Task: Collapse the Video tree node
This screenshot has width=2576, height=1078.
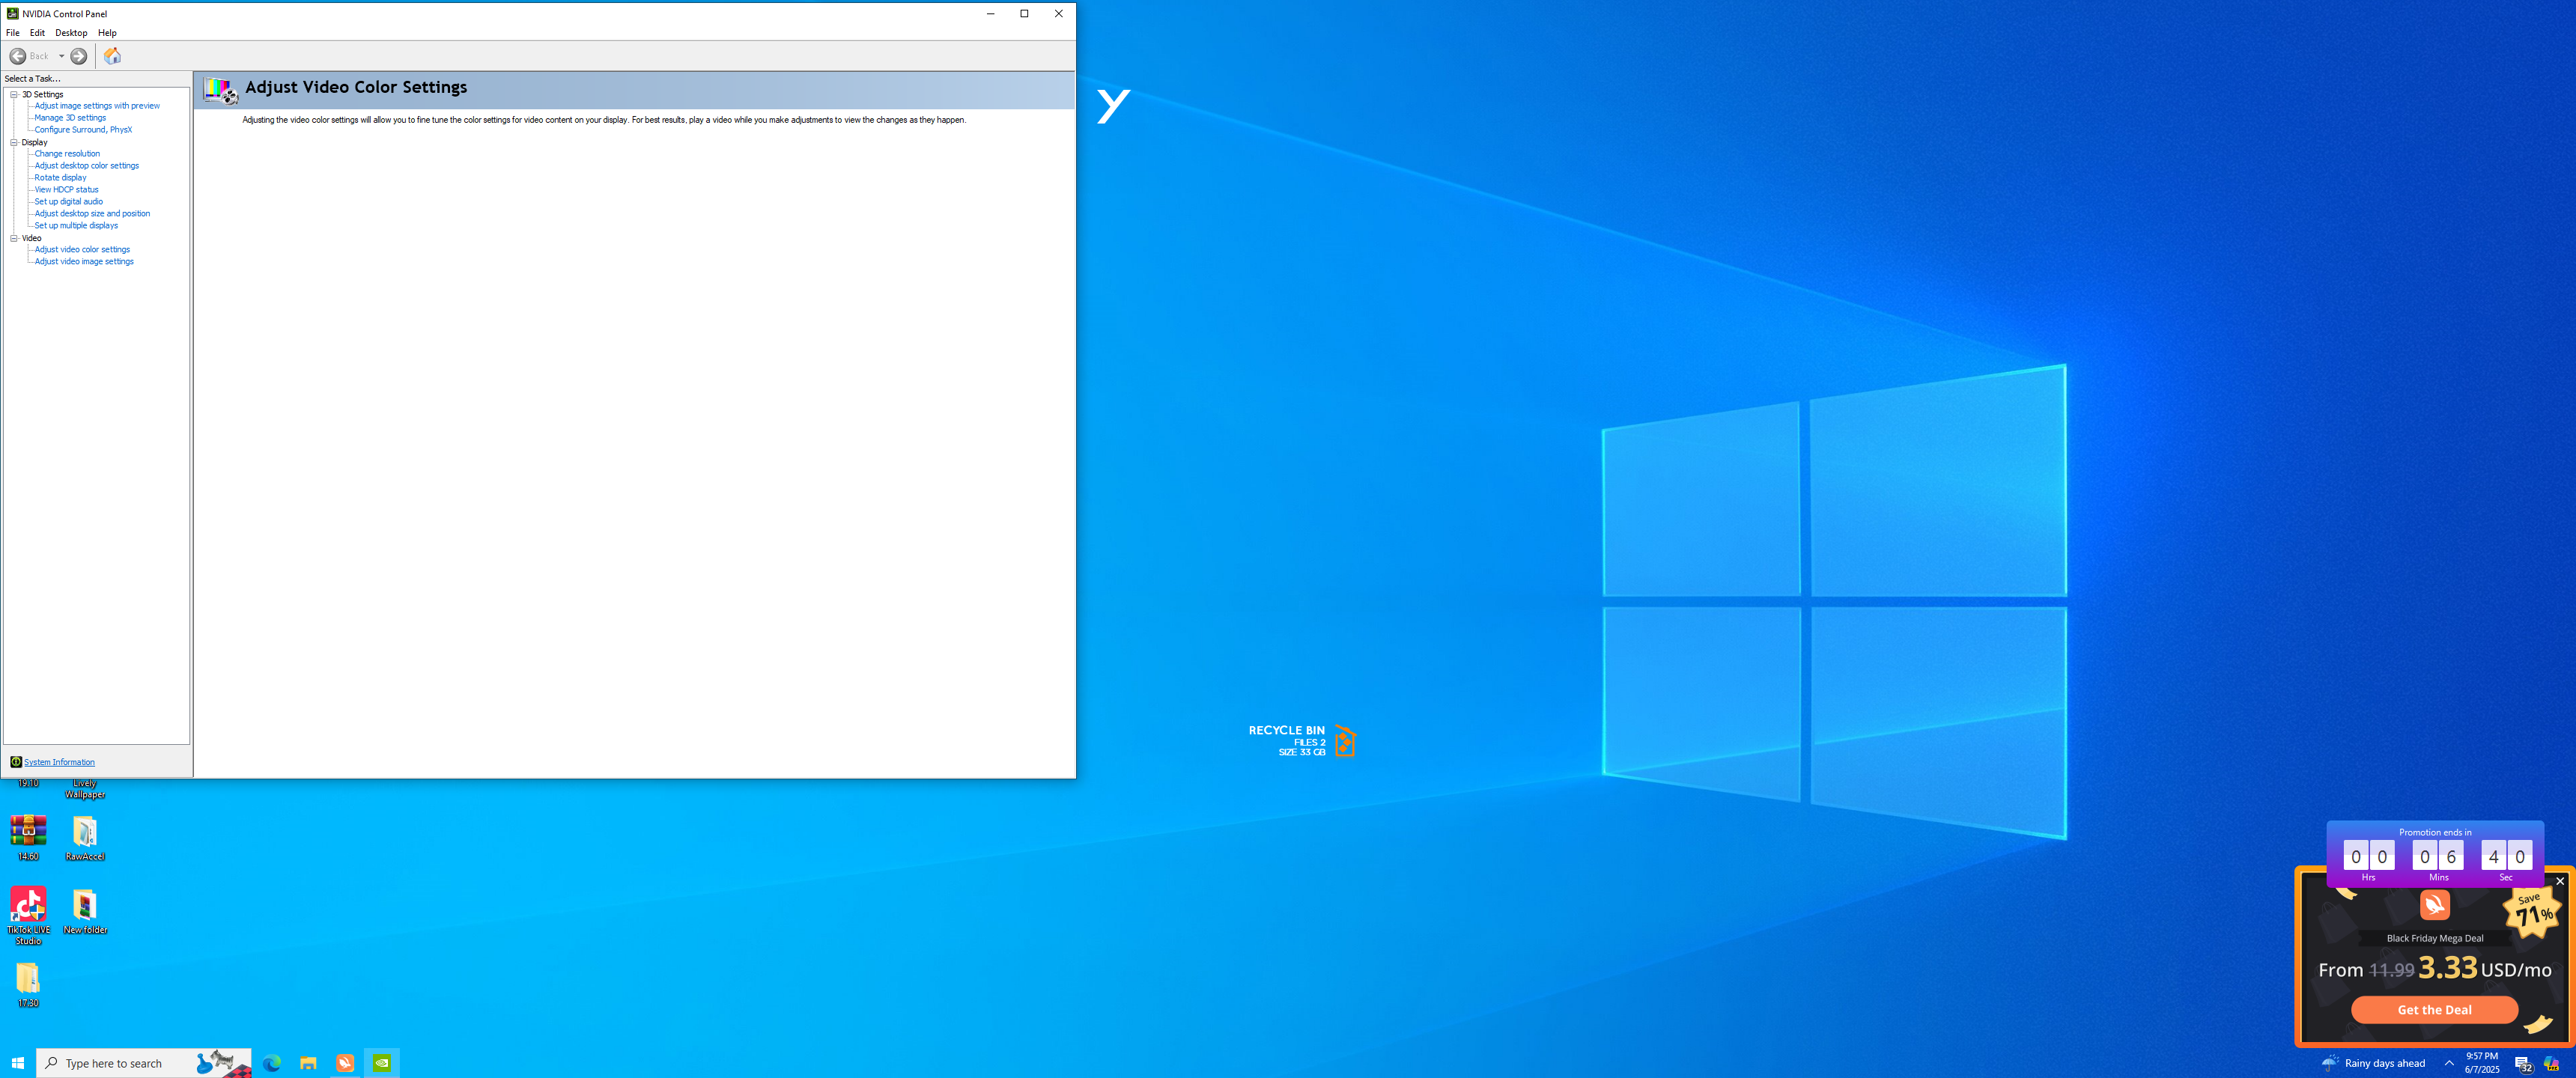Action: 14,238
